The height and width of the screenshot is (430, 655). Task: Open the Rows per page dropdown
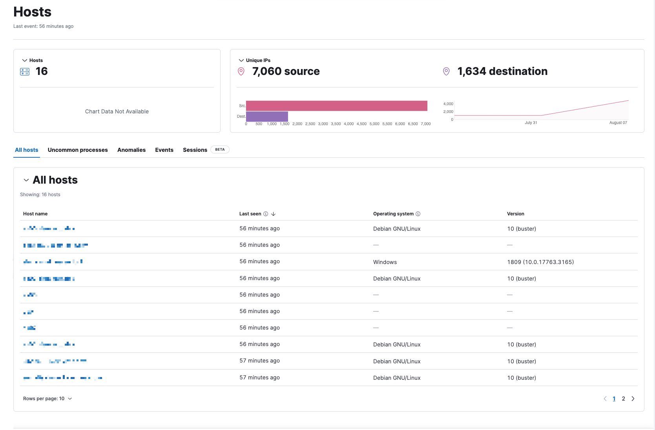[47, 398]
